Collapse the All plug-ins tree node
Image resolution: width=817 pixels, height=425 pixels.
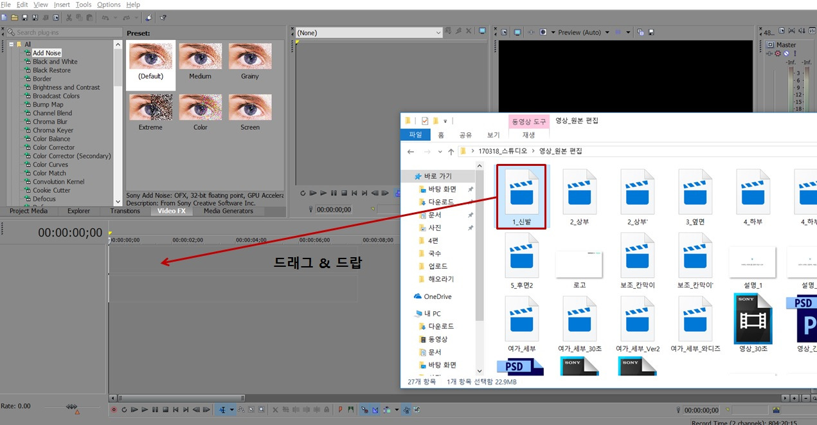11,44
